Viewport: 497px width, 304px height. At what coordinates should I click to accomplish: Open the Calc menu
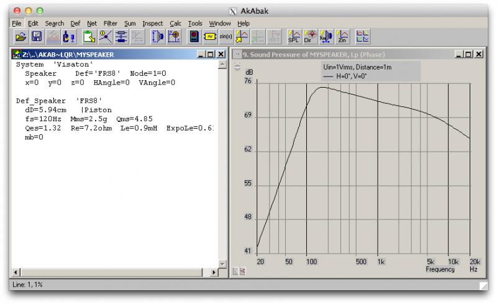(x=176, y=24)
